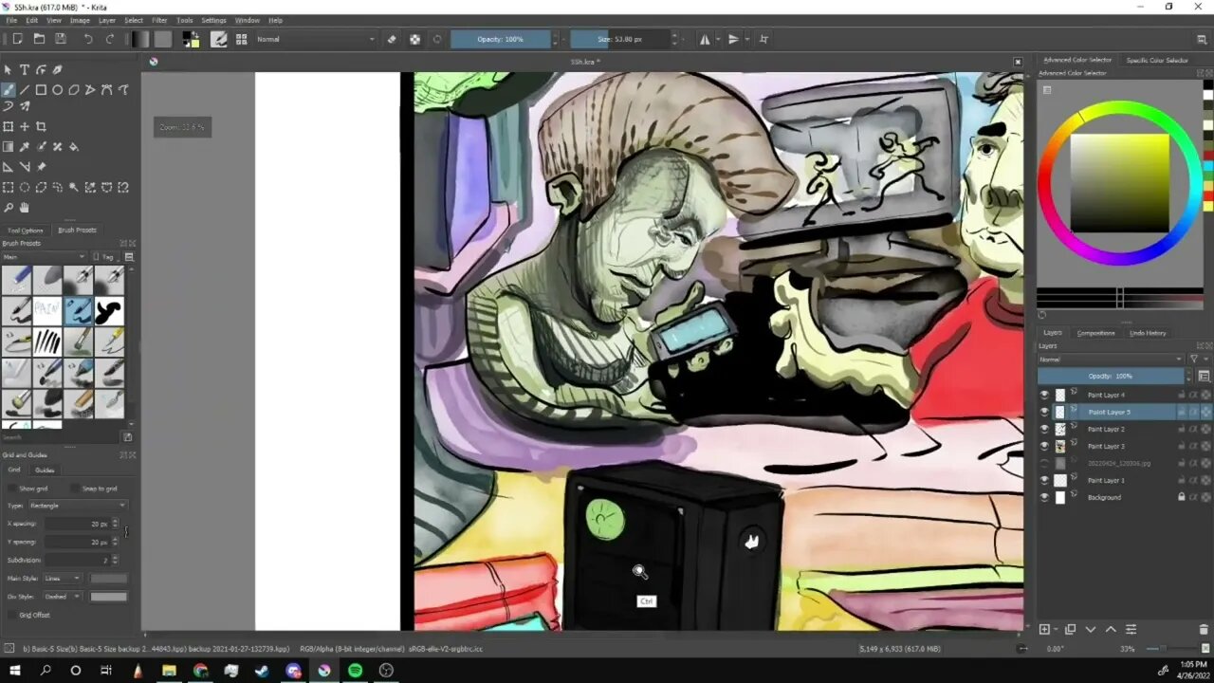Open the Main Style dropdown
The height and width of the screenshot is (683, 1214).
click(x=63, y=578)
